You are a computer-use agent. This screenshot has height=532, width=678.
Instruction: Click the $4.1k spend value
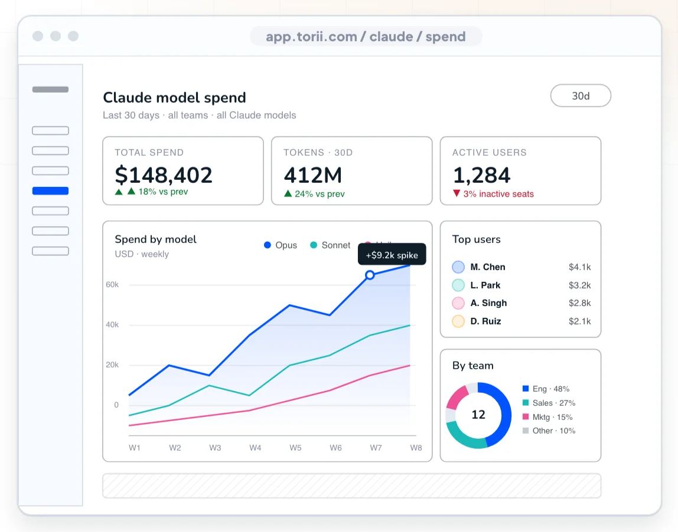point(579,267)
